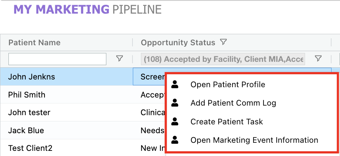340x156 pixels.
Task: Select Create Patient Task from context menu
Action: point(227,121)
